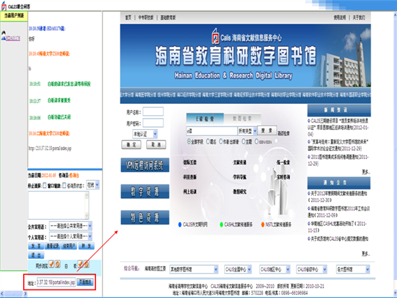The image size is (397, 298).
Task: Click the left arrow of bottom scrollbar
Action: [x=2, y=293]
